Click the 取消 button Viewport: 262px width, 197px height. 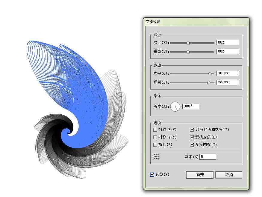click(229, 175)
